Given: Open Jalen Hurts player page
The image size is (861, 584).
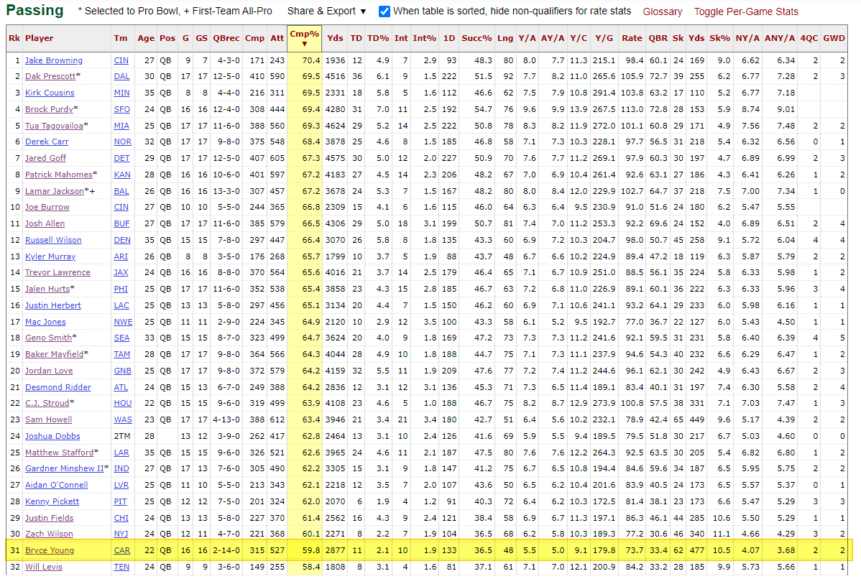Looking at the screenshot, I should [47, 289].
